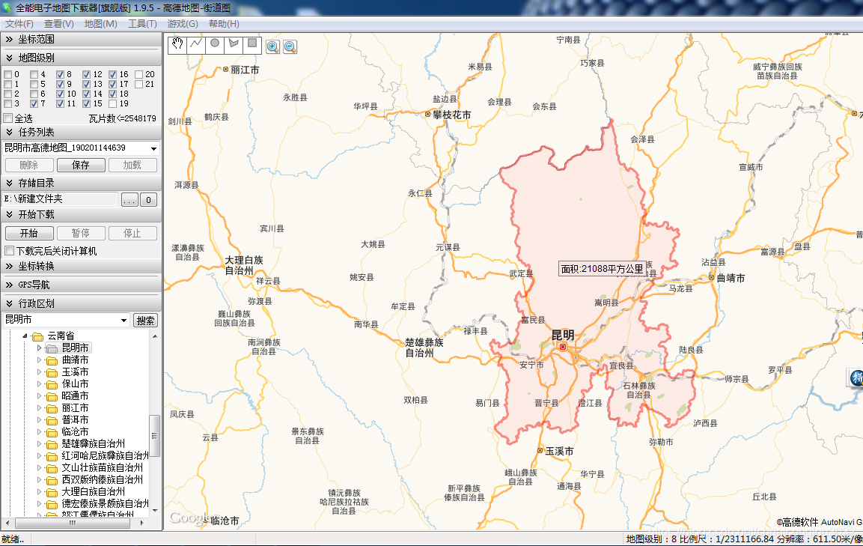Click the 加载 load task button
This screenshot has width=863, height=546.
click(132, 166)
